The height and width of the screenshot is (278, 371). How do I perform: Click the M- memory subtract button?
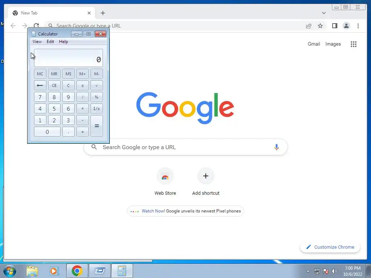coord(97,74)
